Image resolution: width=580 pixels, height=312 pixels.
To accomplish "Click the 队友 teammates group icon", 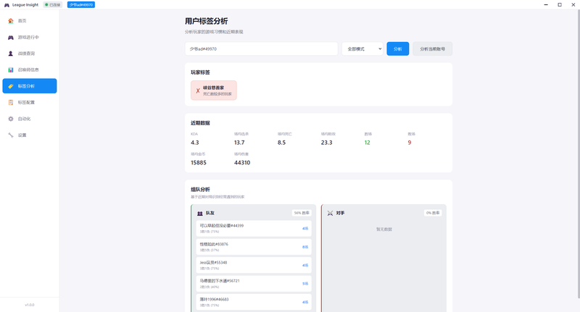I will 200,214.
